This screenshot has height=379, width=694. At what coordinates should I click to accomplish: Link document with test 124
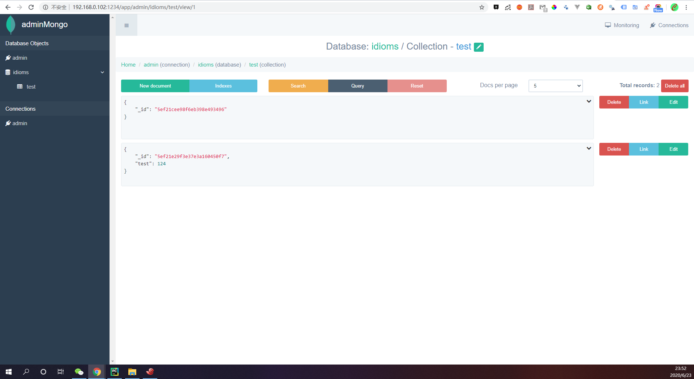coord(644,149)
